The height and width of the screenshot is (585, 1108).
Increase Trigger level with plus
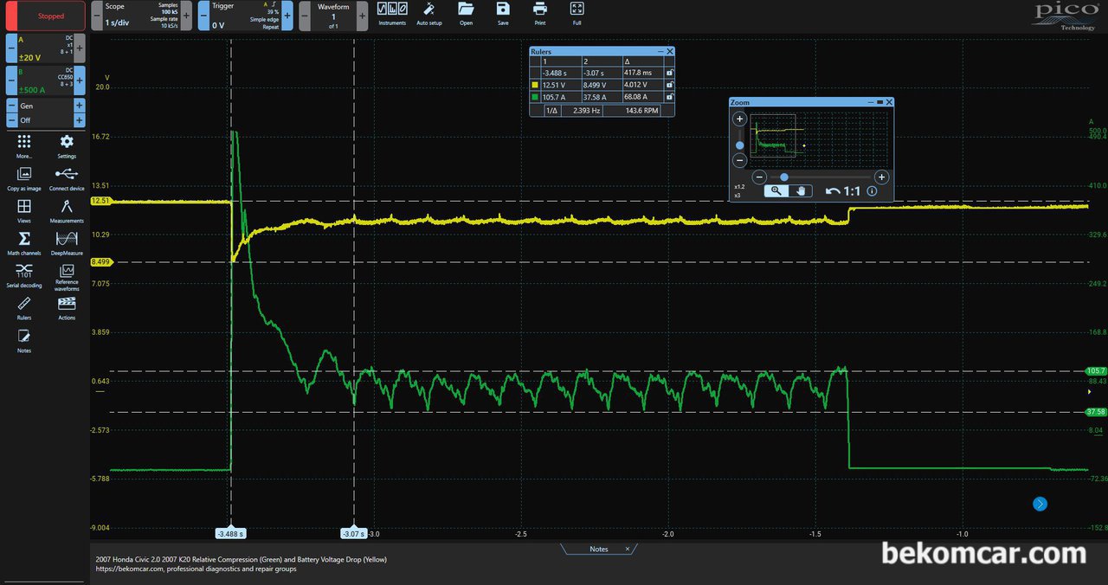pyautogui.click(x=287, y=16)
